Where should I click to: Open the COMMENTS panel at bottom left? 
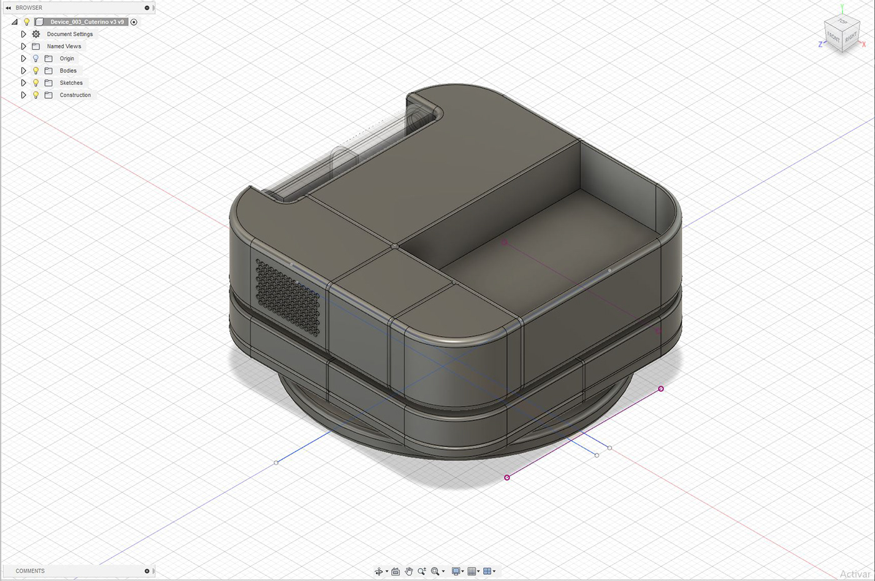[29, 571]
